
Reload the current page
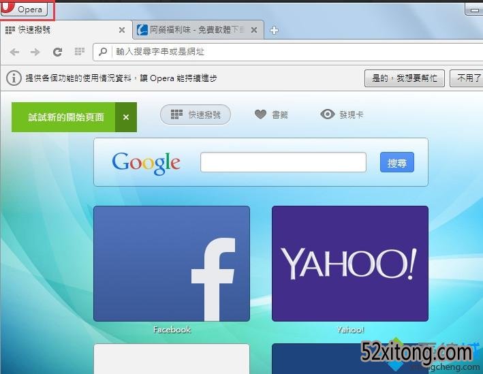58,52
